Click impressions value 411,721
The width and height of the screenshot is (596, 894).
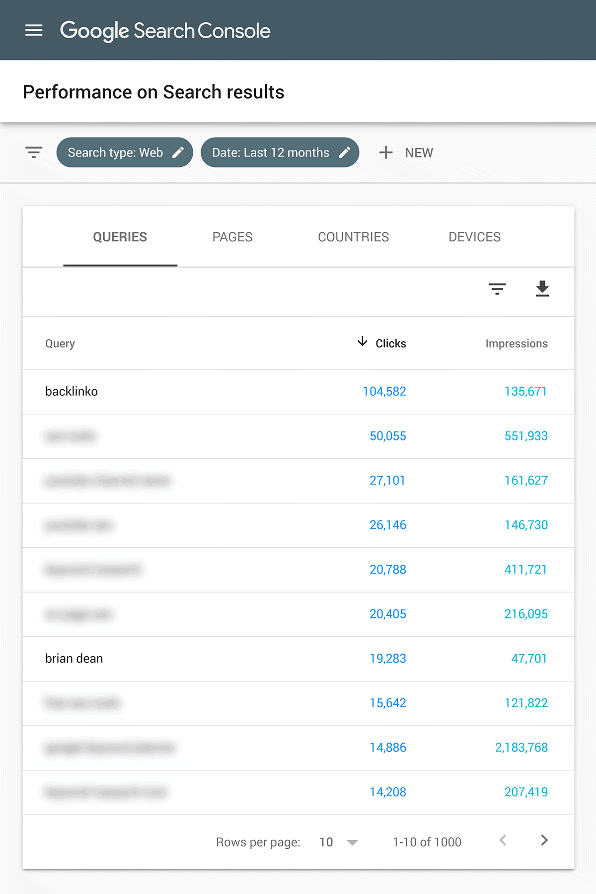pyautogui.click(x=526, y=570)
